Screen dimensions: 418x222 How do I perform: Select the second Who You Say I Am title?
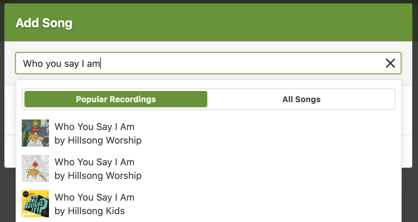[x=94, y=162]
